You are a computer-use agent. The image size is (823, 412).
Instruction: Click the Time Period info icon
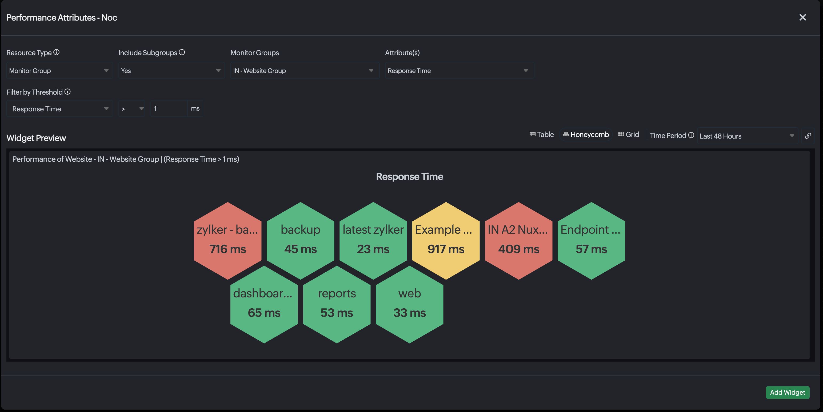click(691, 135)
